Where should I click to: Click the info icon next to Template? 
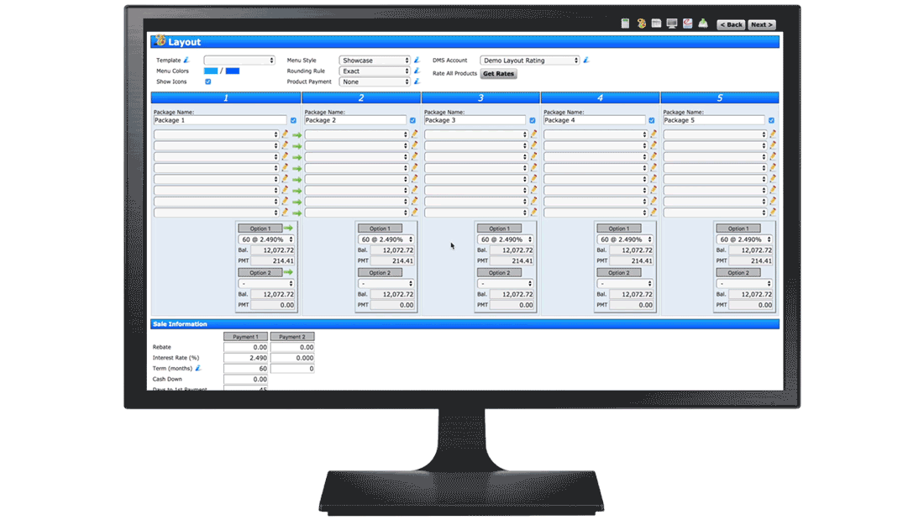pos(186,60)
